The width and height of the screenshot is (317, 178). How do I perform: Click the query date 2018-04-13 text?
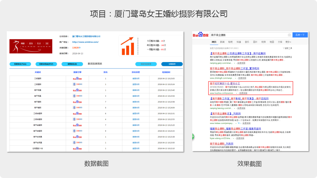(78, 53)
